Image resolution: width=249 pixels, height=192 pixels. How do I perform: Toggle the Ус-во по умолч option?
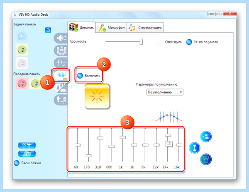click(x=189, y=42)
